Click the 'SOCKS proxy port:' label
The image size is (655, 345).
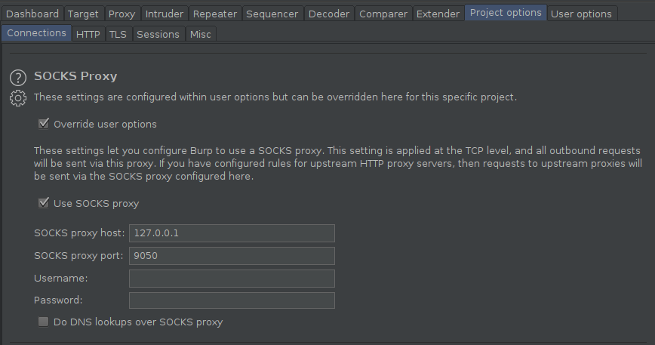[x=78, y=256]
